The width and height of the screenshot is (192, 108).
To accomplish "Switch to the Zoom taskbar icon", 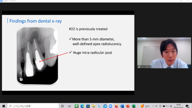I will (111, 106).
